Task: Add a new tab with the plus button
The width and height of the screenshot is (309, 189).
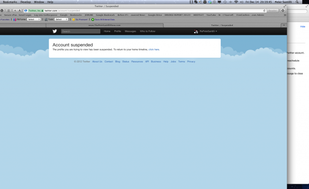Action: tap(284, 25)
